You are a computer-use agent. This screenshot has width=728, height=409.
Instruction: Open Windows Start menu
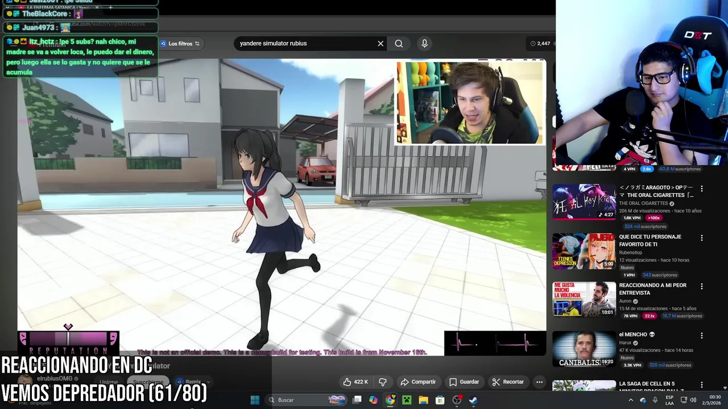255,400
